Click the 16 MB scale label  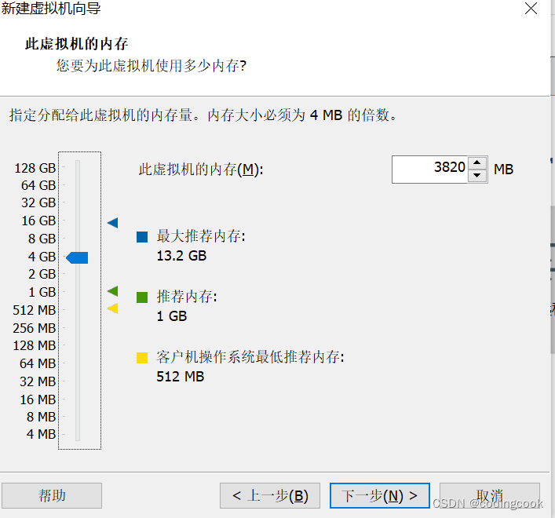tap(38, 399)
